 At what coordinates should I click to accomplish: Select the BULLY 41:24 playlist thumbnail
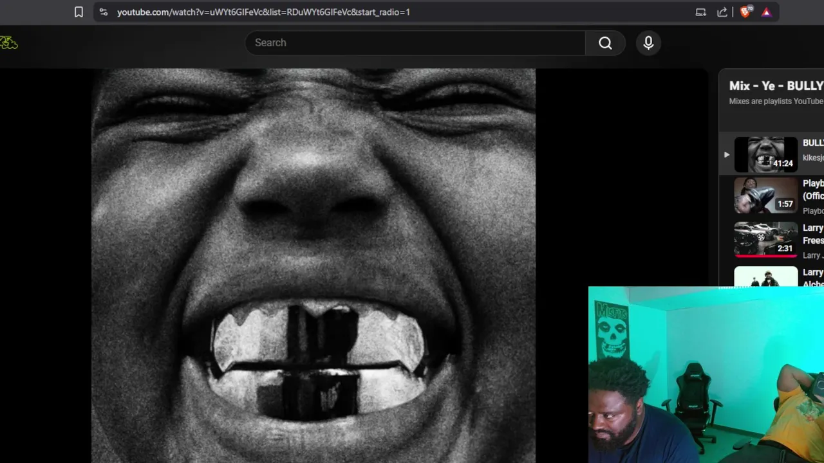pyautogui.click(x=766, y=154)
